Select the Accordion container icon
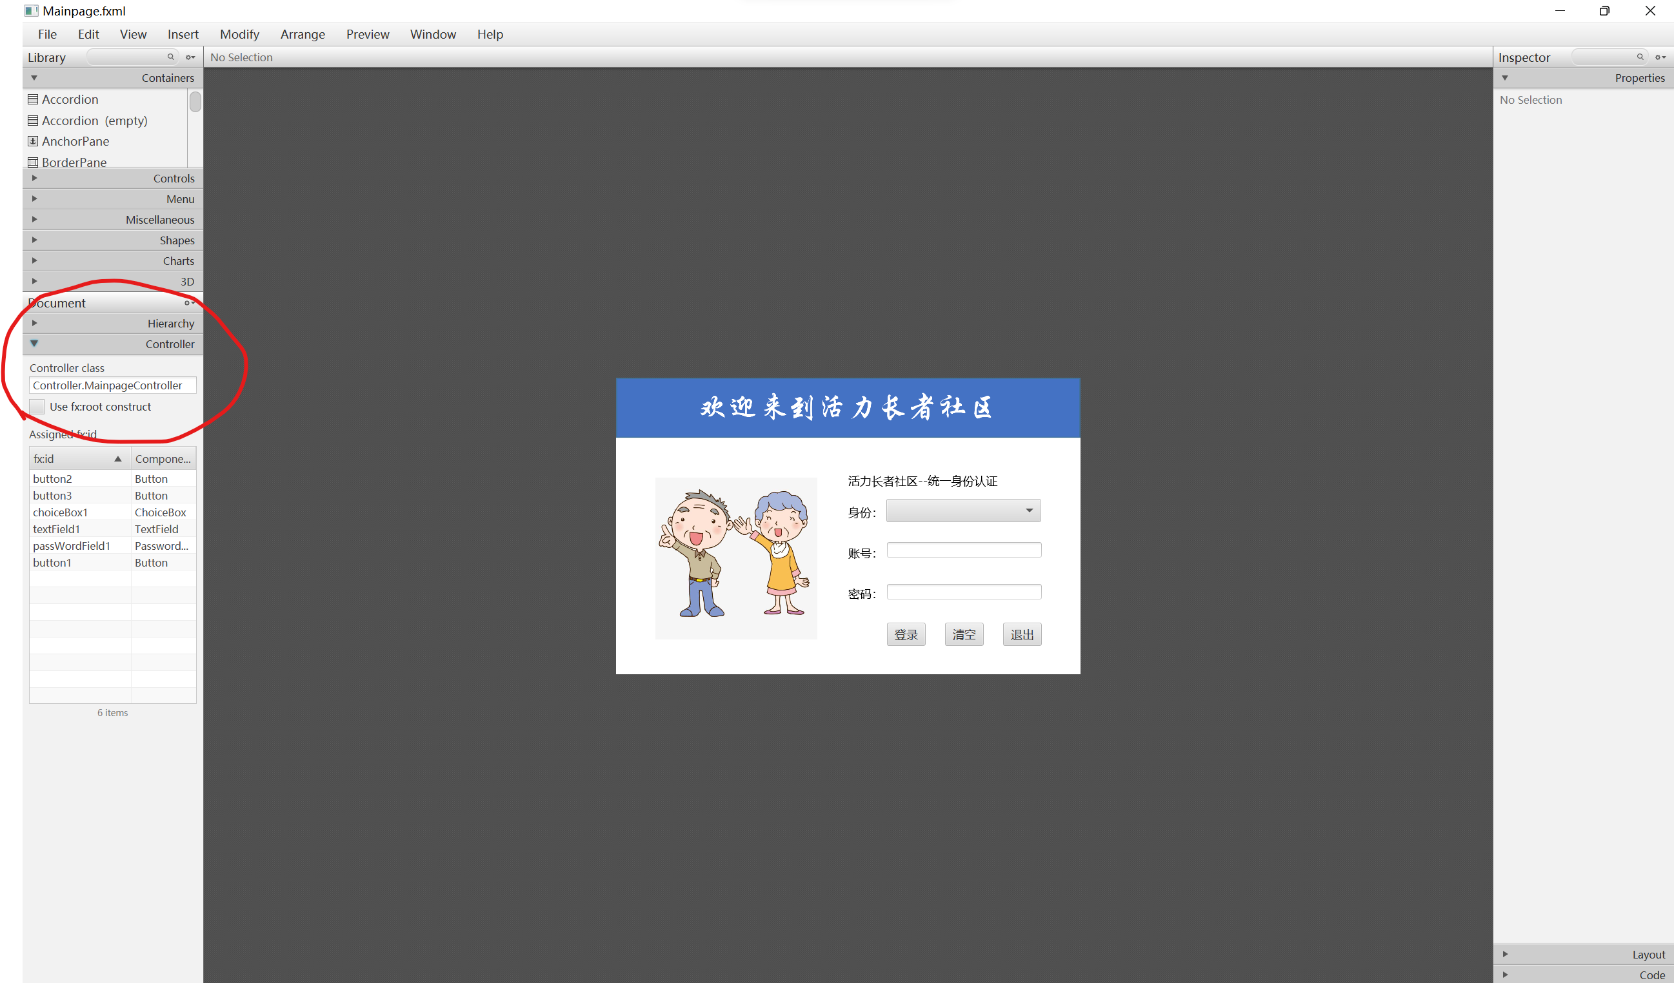1674x983 pixels. [x=32, y=99]
